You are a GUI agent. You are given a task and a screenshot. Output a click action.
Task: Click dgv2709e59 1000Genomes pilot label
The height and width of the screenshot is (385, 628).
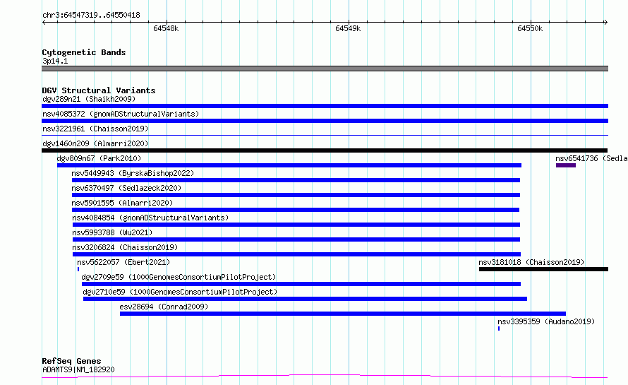[x=179, y=277]
